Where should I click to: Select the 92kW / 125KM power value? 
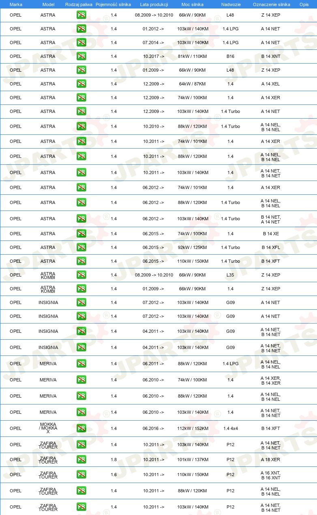[x=192, y=247]
